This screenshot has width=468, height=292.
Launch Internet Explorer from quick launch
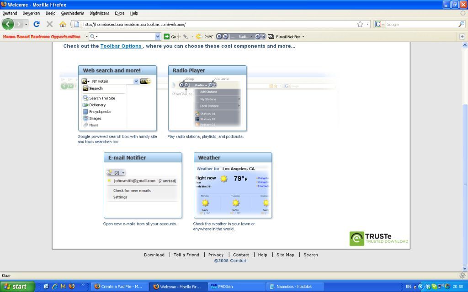click(x=55, y=287)
